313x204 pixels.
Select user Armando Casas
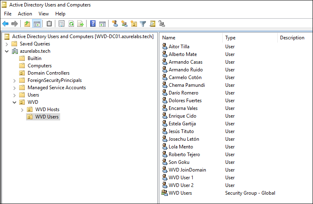tap(185, 62)
